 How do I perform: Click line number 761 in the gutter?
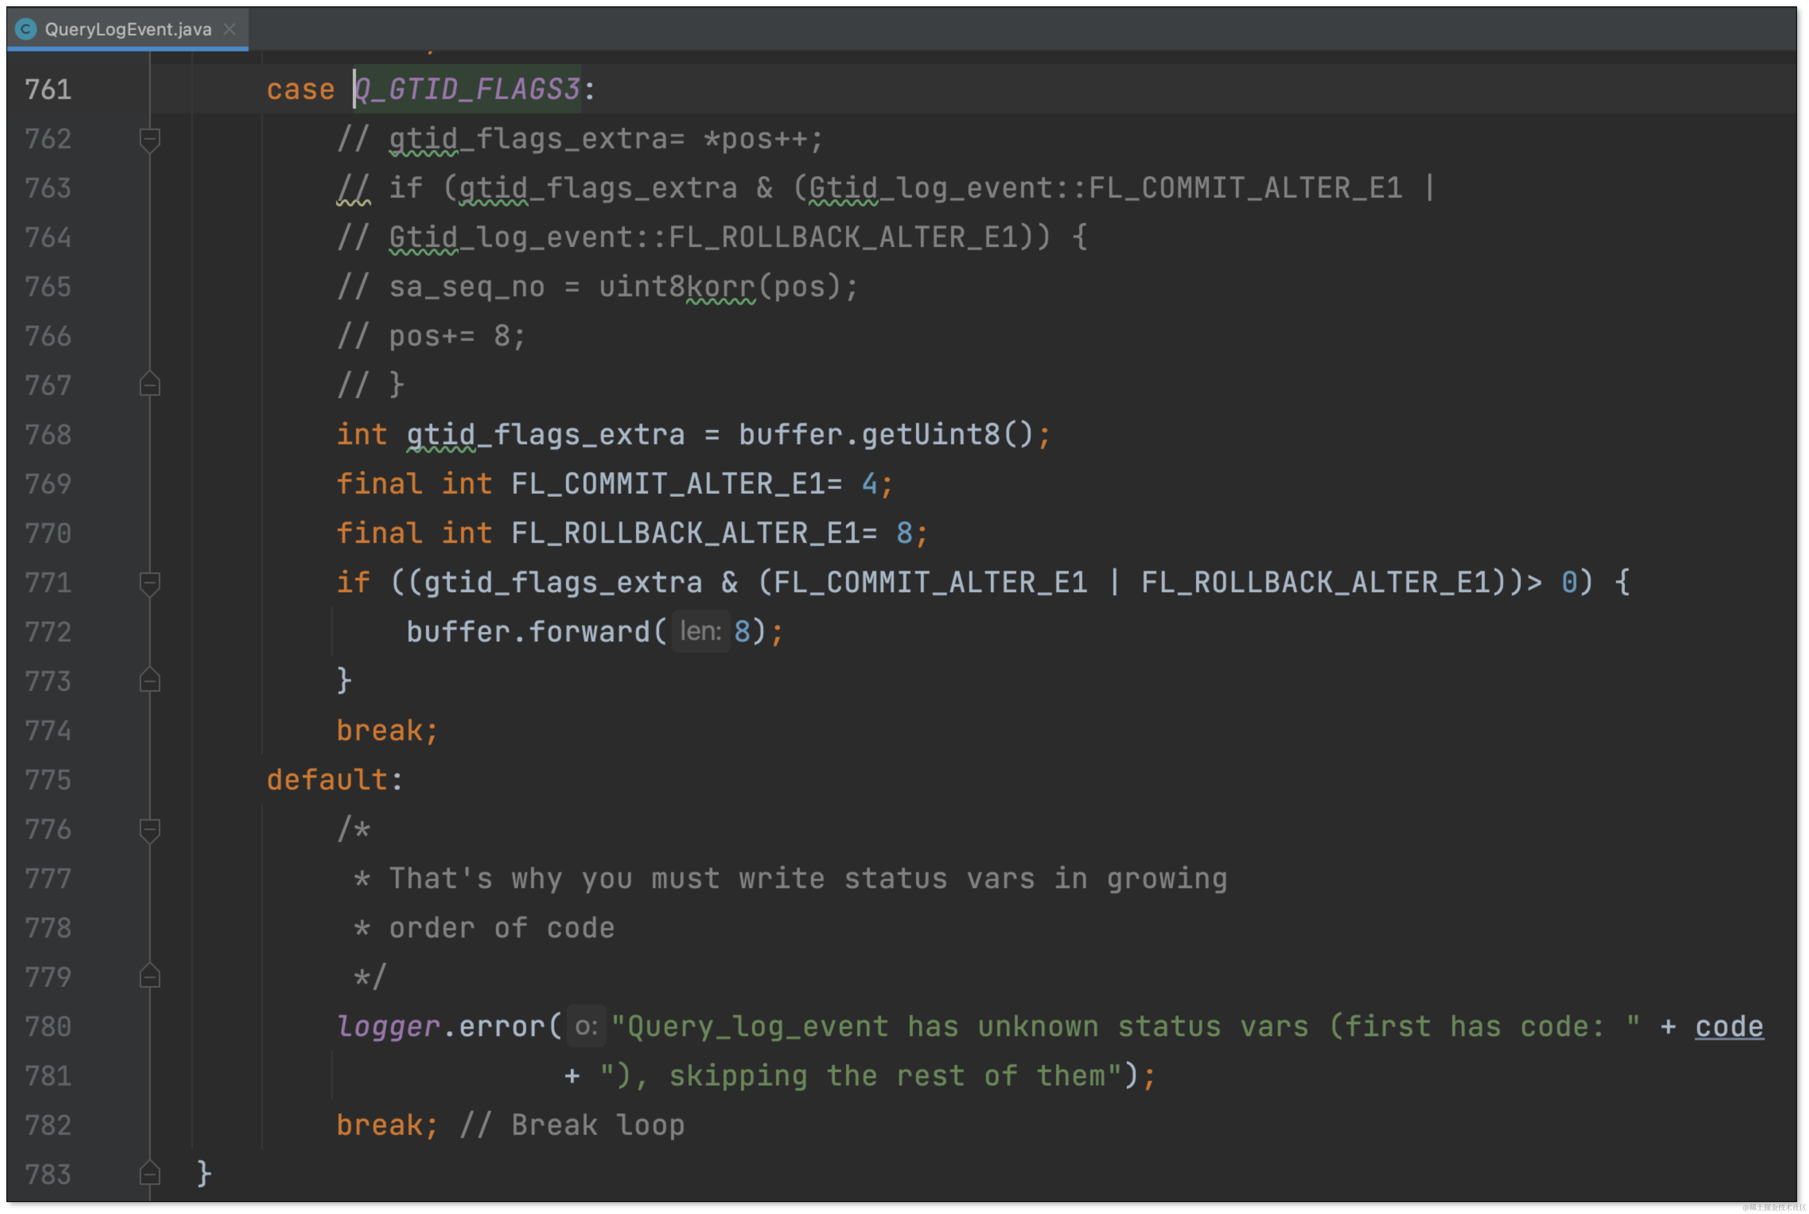pyautogui.click(x=48, y=90)
